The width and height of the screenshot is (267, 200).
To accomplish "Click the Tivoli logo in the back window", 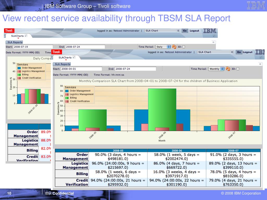I will pyautogui.click(x=9, y=31).
